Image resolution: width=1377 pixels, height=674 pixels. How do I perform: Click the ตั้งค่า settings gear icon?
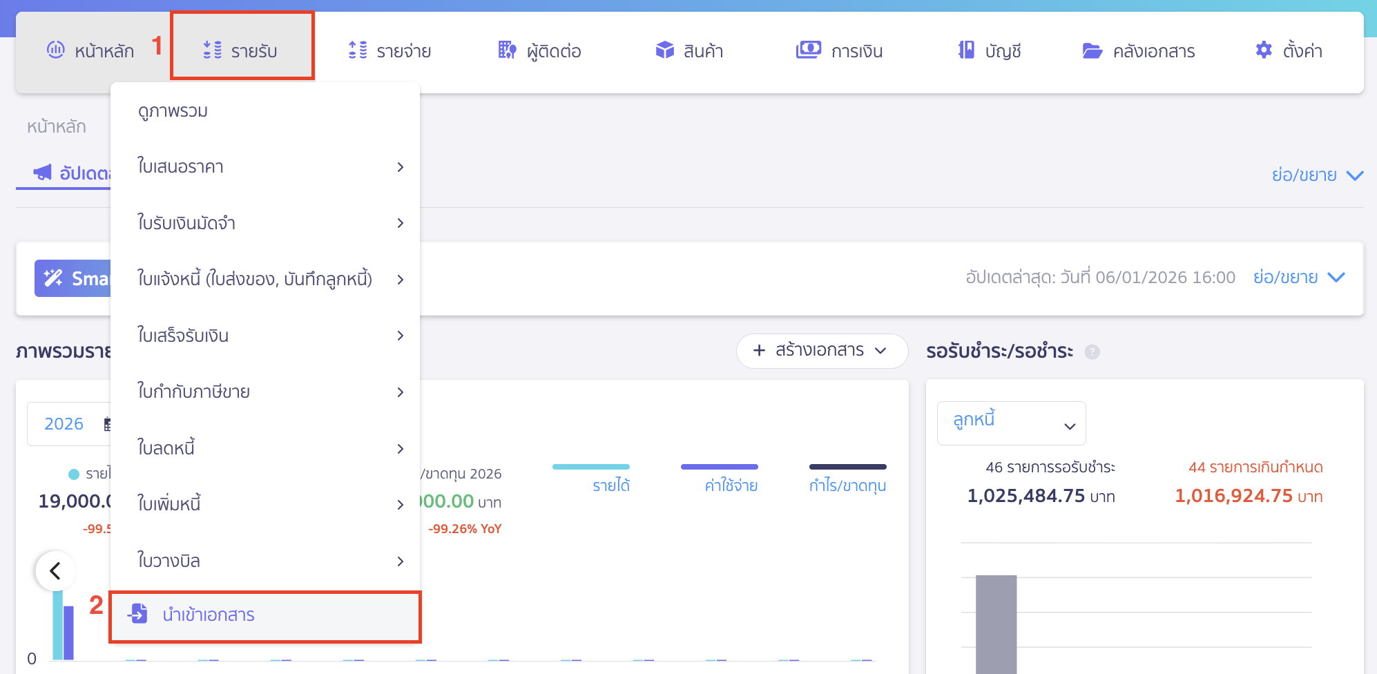tap(1263, 50)
